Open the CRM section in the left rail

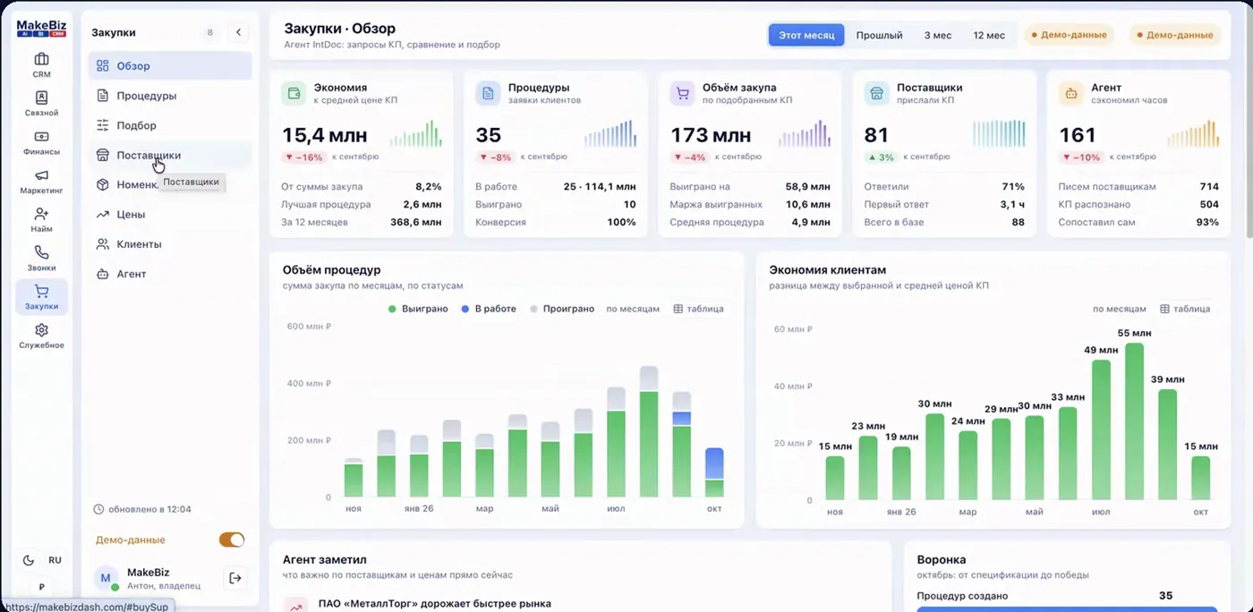pos(41,65)
